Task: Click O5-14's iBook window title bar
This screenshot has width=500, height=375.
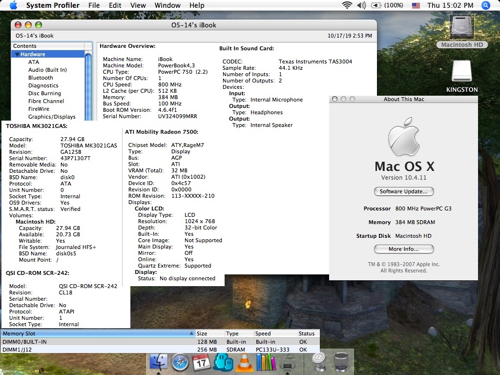Action: point(193,25)
